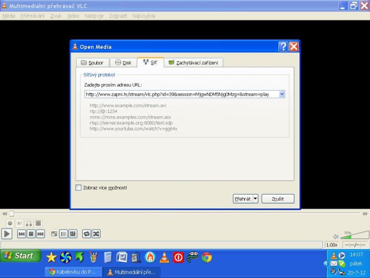Launch the calculator quick launch icon
Image resolution: width=370 pixels, height=278 pixels.
pos(108,257)
